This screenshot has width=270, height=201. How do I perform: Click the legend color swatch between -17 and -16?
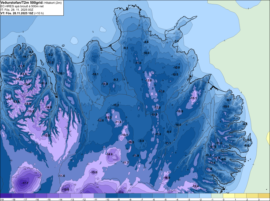tap(29, 196)
